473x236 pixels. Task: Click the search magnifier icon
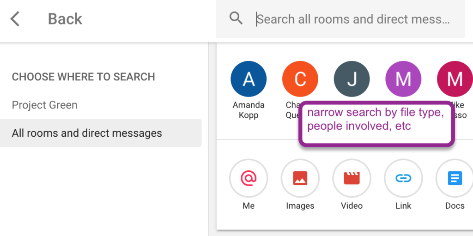[236, 18]
